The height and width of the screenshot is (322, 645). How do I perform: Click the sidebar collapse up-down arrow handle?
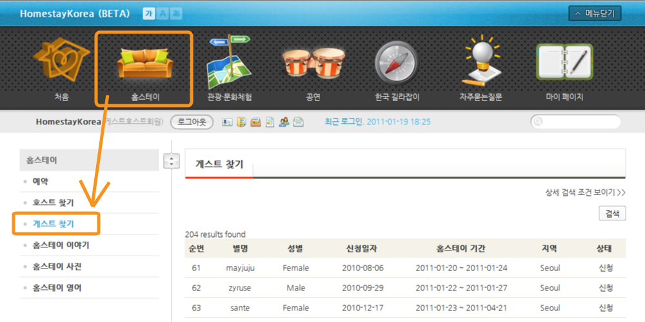[x=172, y=160]
